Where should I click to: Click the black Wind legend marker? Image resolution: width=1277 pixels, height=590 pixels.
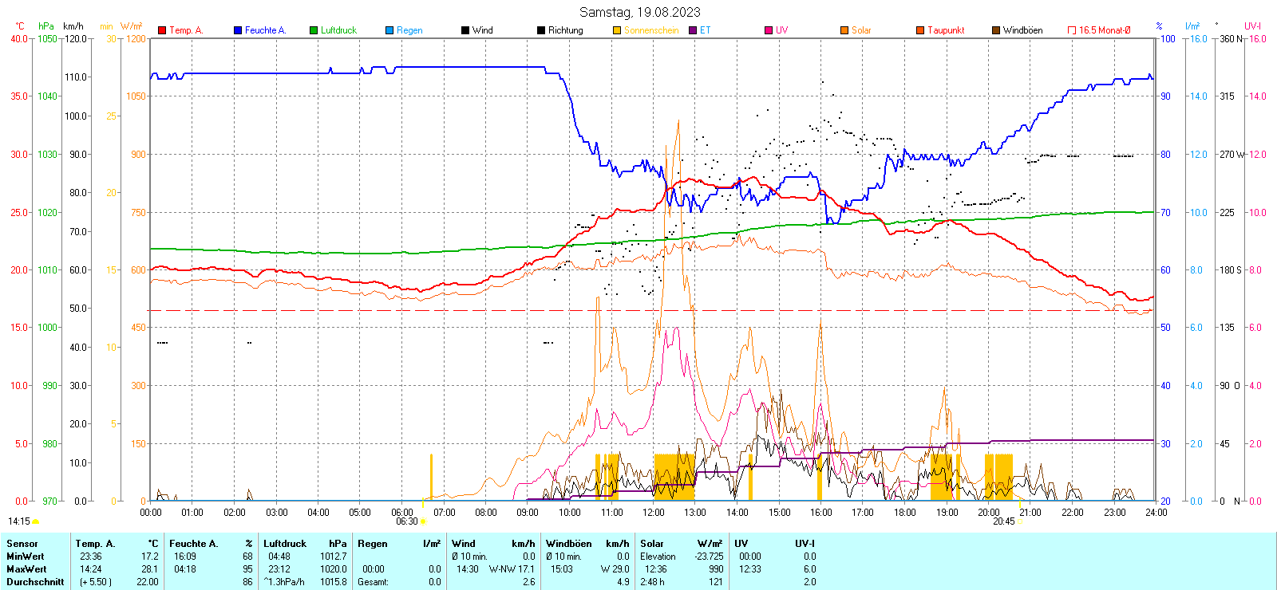465,30
